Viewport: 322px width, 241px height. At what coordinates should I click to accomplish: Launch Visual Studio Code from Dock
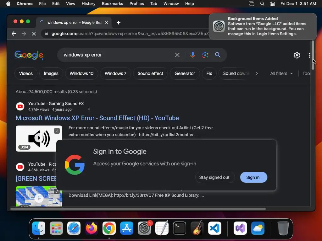[x=215, y=228]
